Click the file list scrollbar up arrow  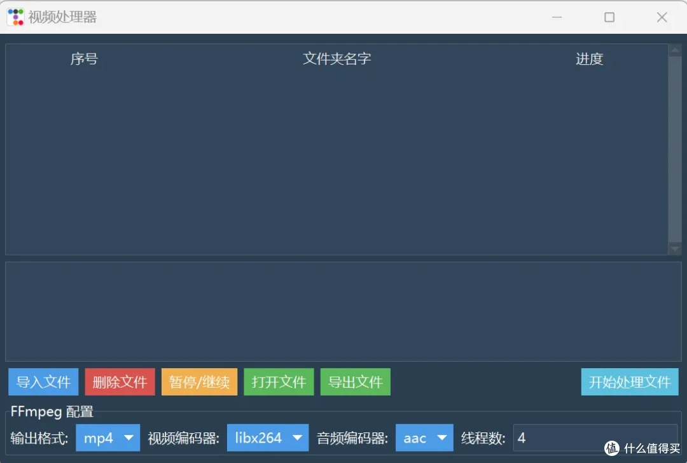675,50
